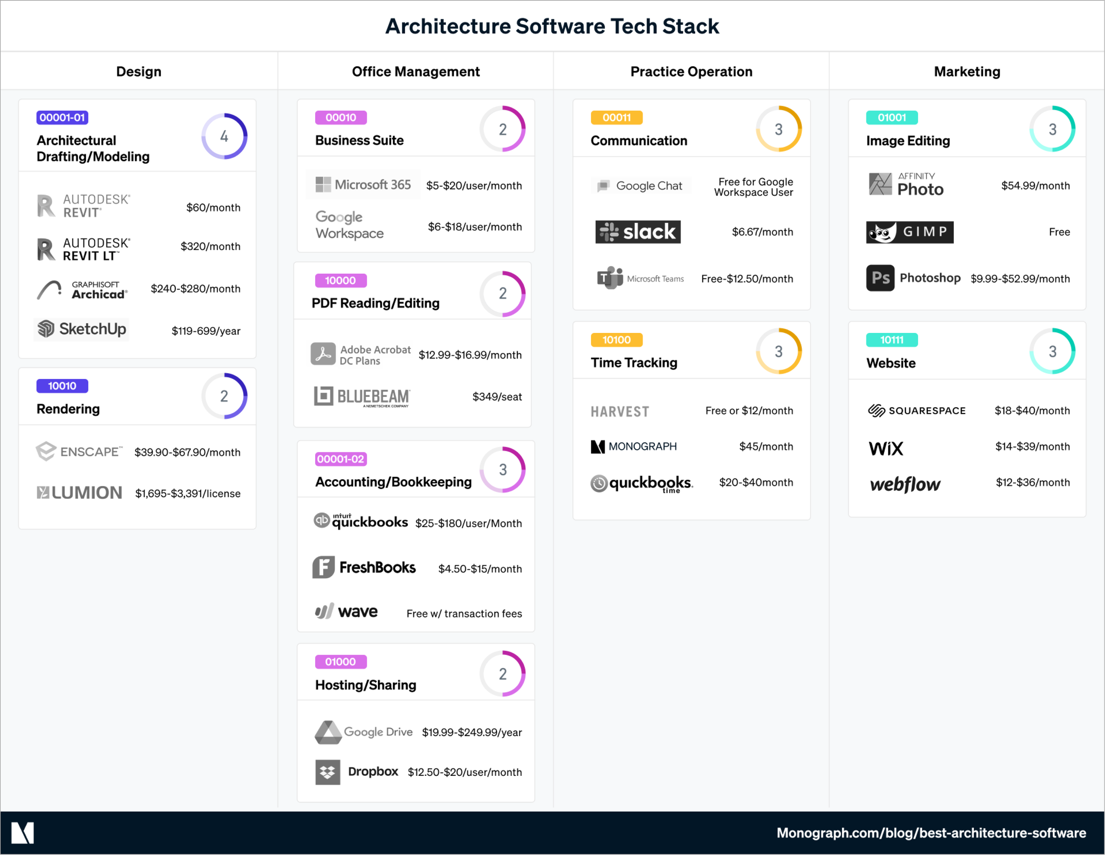Click the SketchUp logo
Viewport: 1105px width, 855px height.
click(x=82, y=329)
